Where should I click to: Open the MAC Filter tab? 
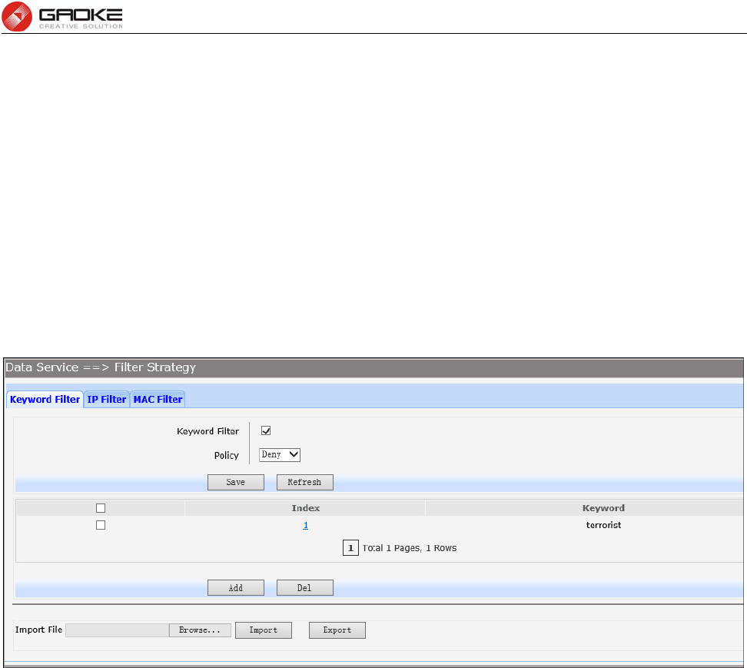pos(158,399)
